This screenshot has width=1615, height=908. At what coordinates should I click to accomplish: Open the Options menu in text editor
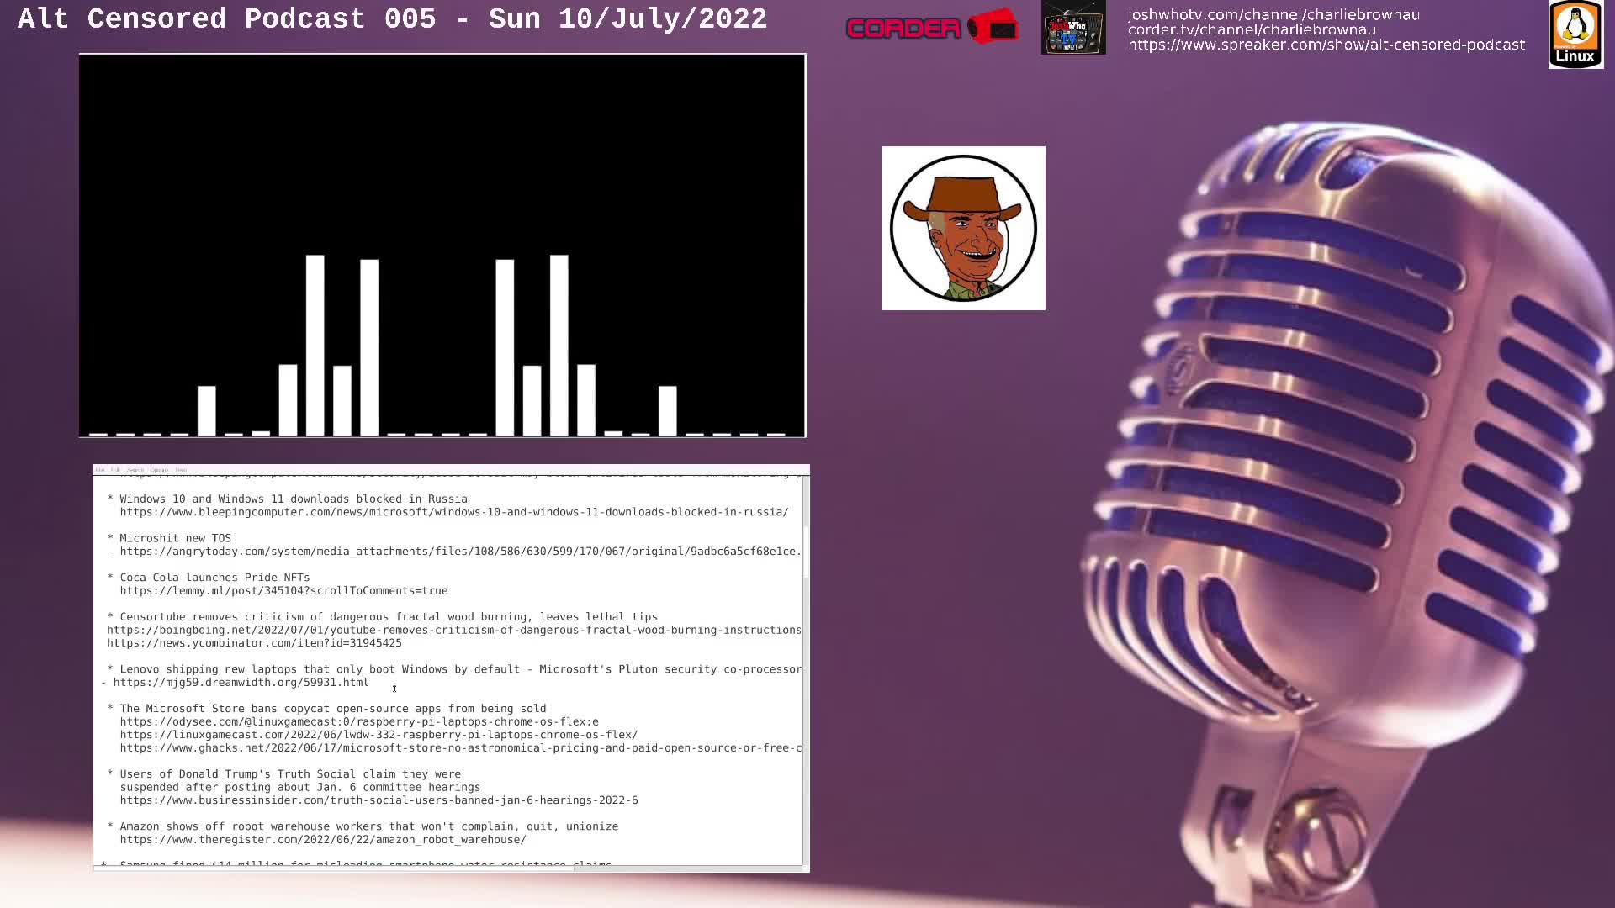159,470
